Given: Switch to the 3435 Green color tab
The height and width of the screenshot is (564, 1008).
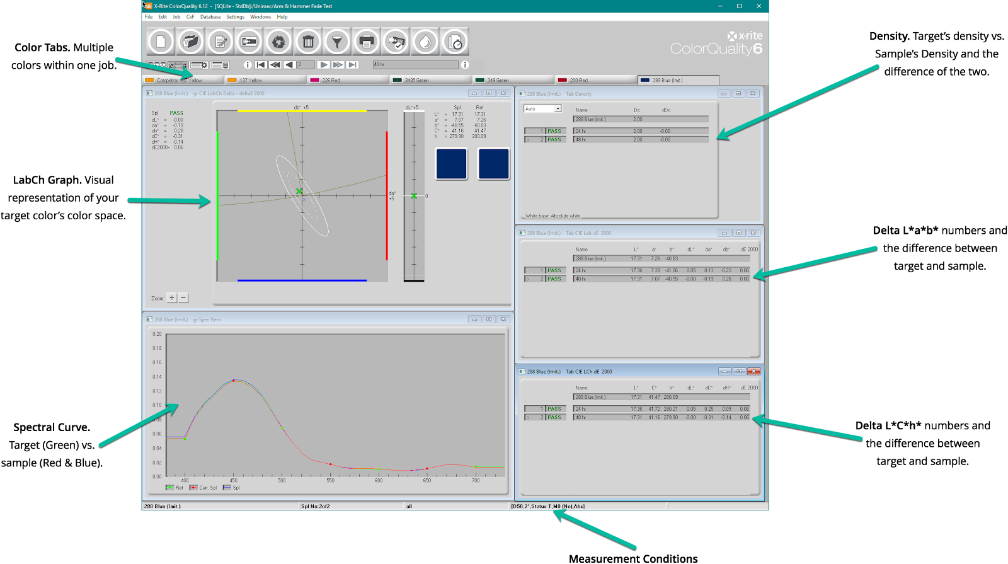Looking at the screenshot, I should [431, 80].
